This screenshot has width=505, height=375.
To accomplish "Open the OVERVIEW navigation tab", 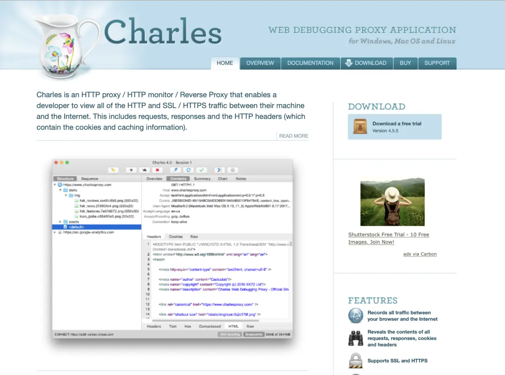I will pos(260,63).
